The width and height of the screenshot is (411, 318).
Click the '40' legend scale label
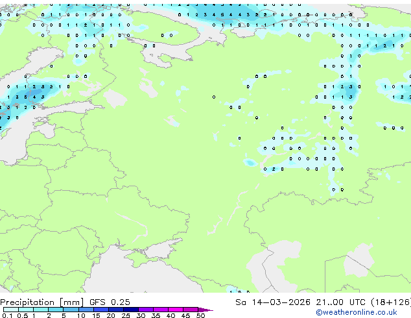(x=170, y=315)
